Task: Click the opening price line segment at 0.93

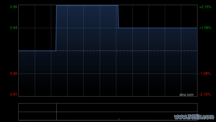Action: (x=37, y=51)
